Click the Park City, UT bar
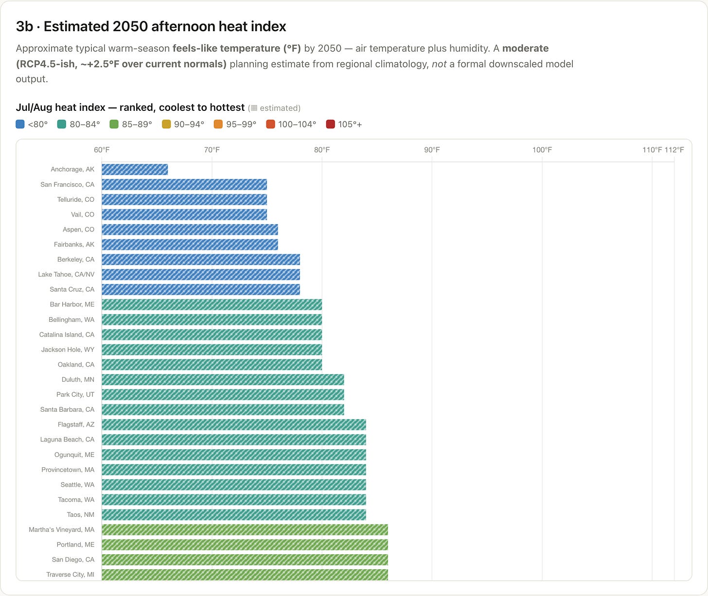The width and height of the screenshot is (708, 596). coord(223,395)
